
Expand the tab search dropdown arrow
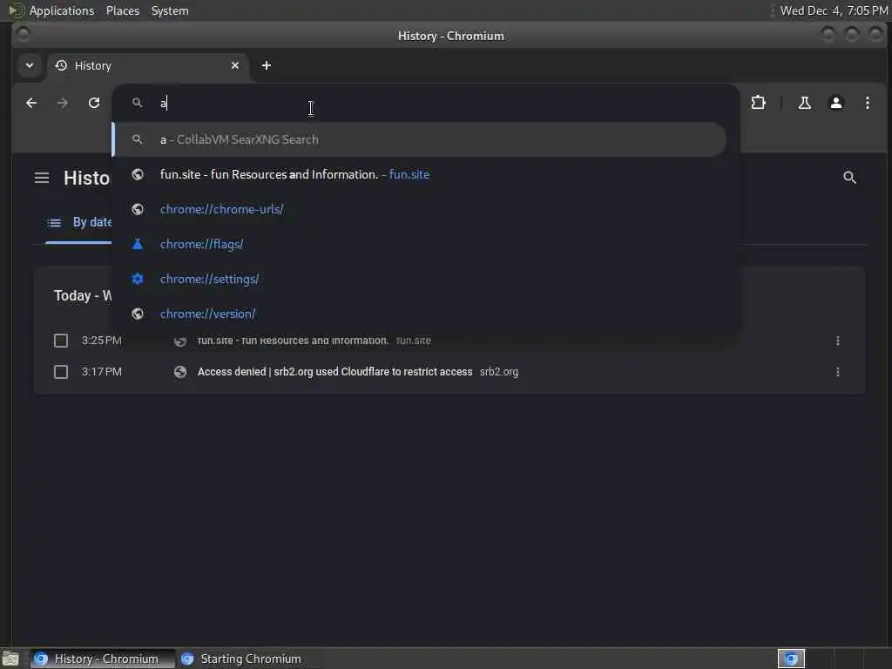[x=30, y=65]
